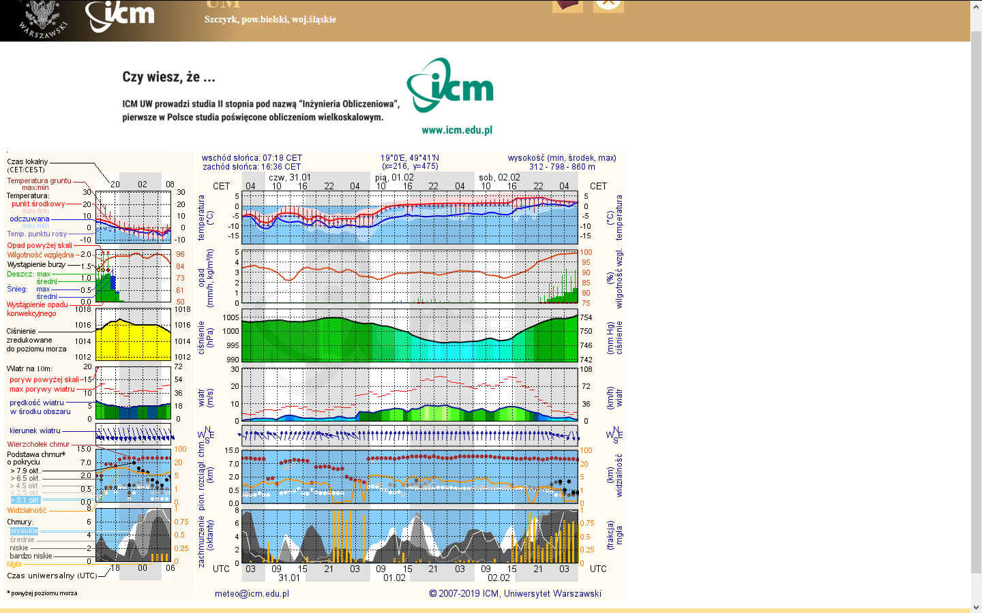Click 'Opad powyżej skali' legend label
982x613 pixels.
[40, 245]
